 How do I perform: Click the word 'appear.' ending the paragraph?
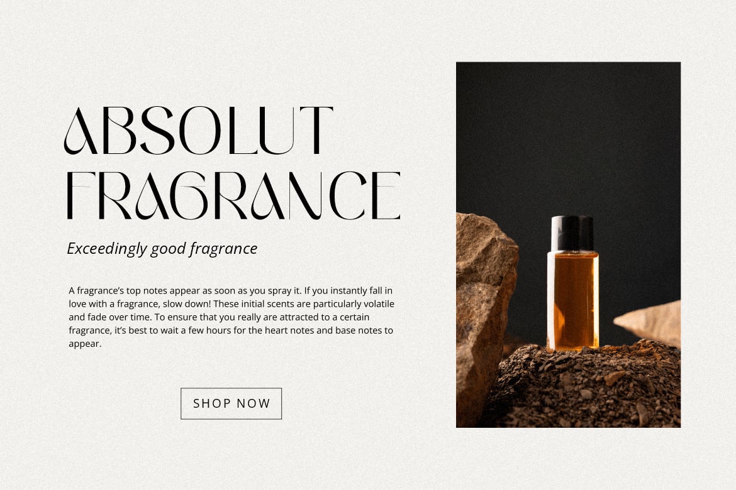85,344
